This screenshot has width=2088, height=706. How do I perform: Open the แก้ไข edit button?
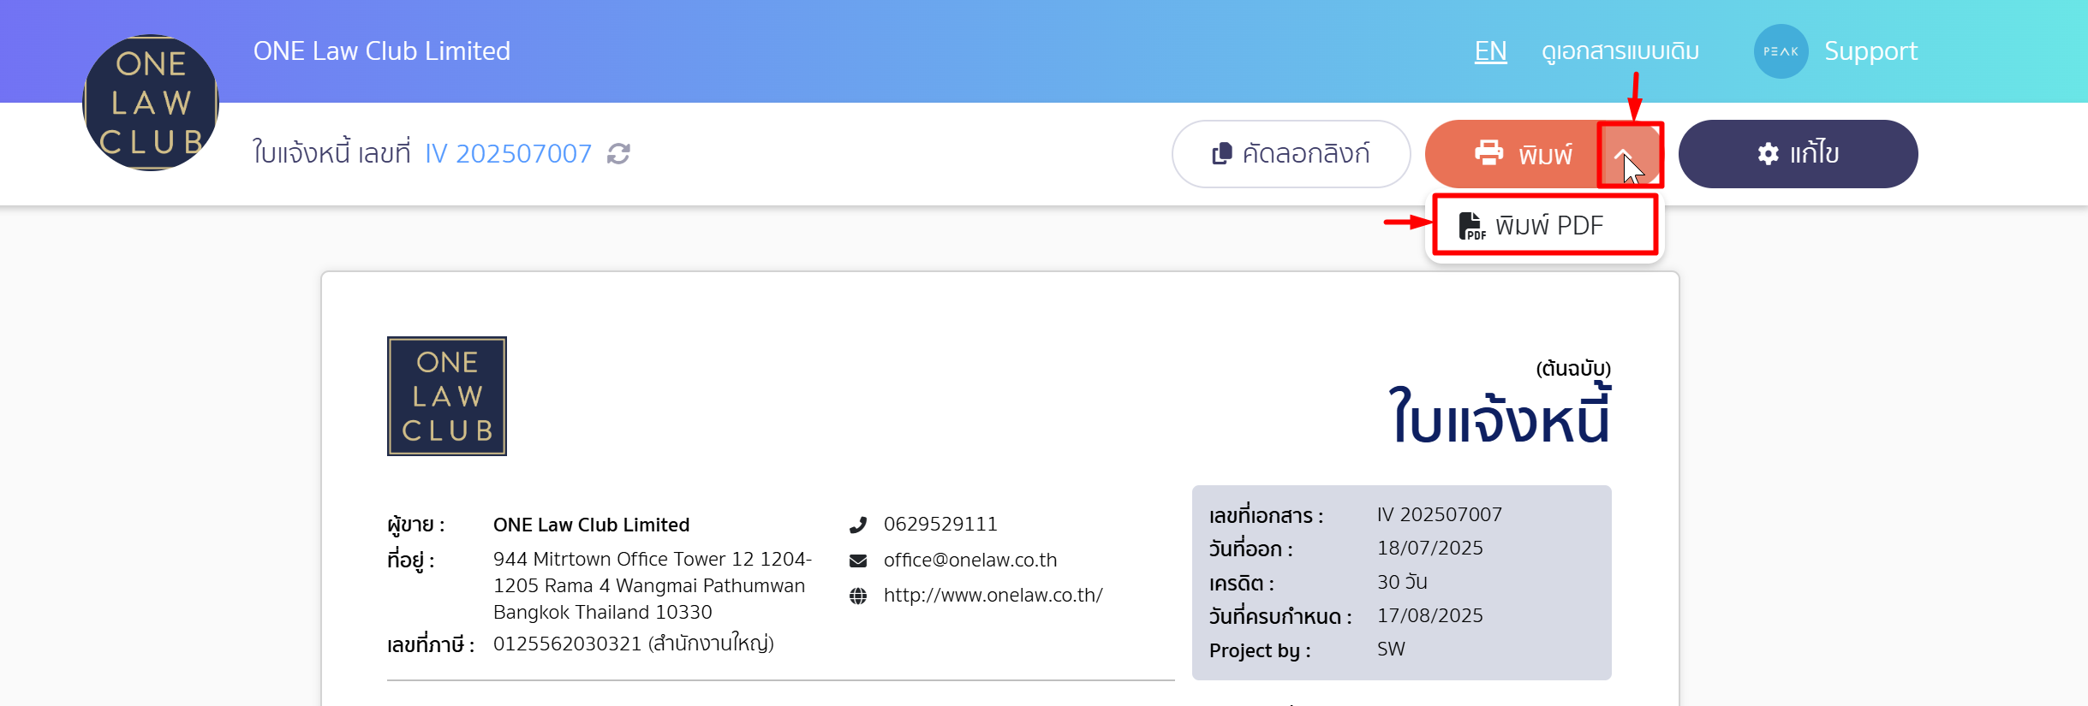[x=1798, y=154]
